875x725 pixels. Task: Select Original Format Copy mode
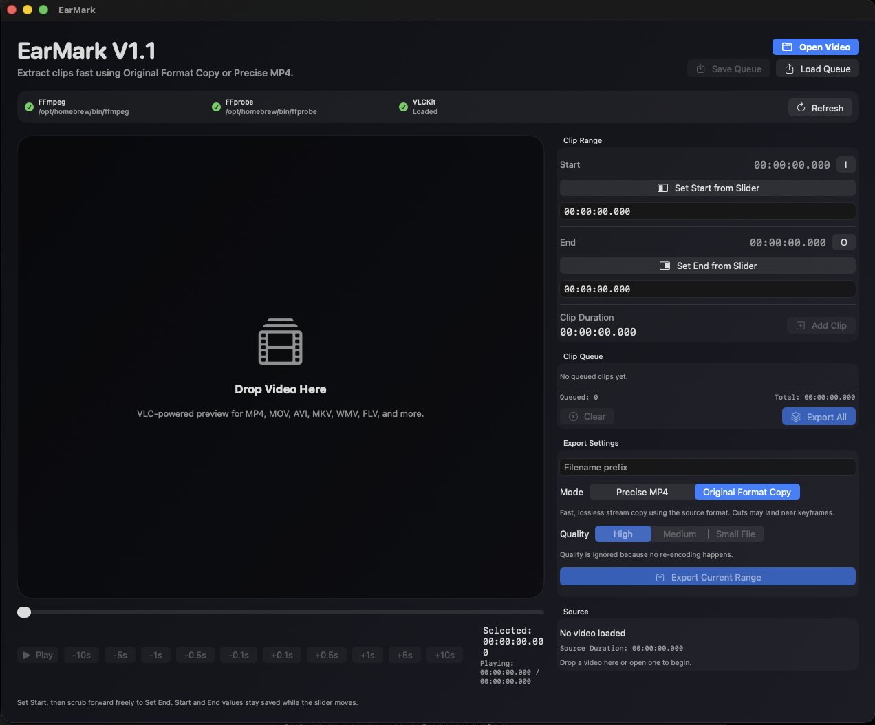[747, 492]
